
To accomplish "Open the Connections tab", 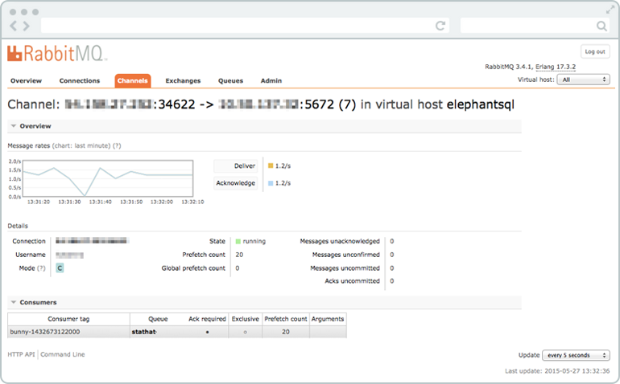I will (x=80, y=81).
